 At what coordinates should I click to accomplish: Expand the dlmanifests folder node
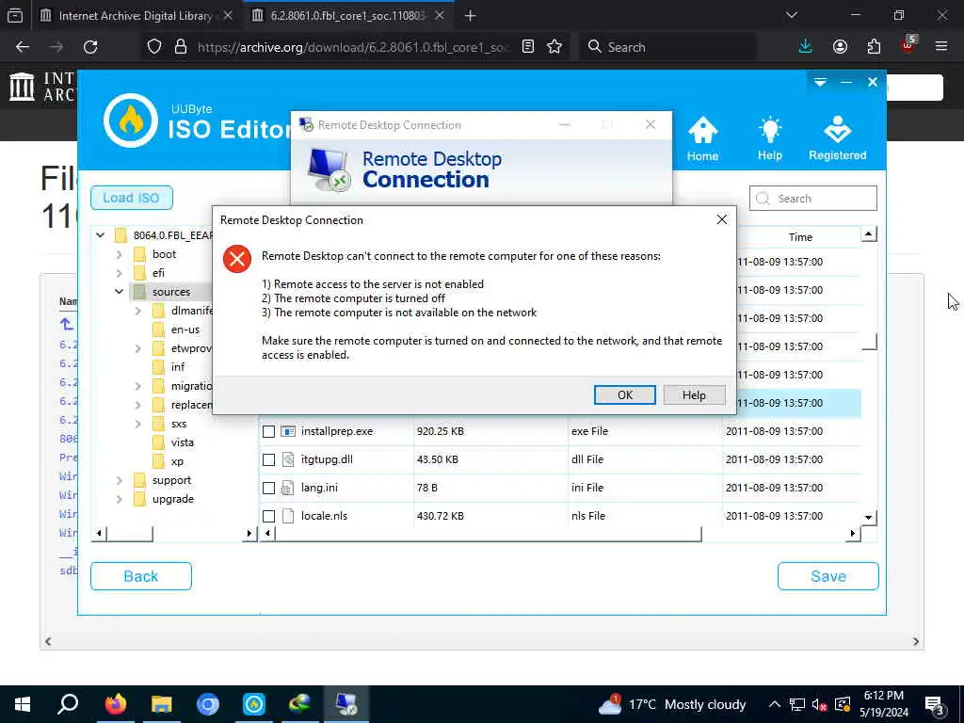138,311
